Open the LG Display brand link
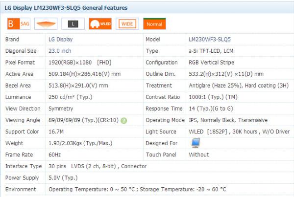 coord(61,39)
